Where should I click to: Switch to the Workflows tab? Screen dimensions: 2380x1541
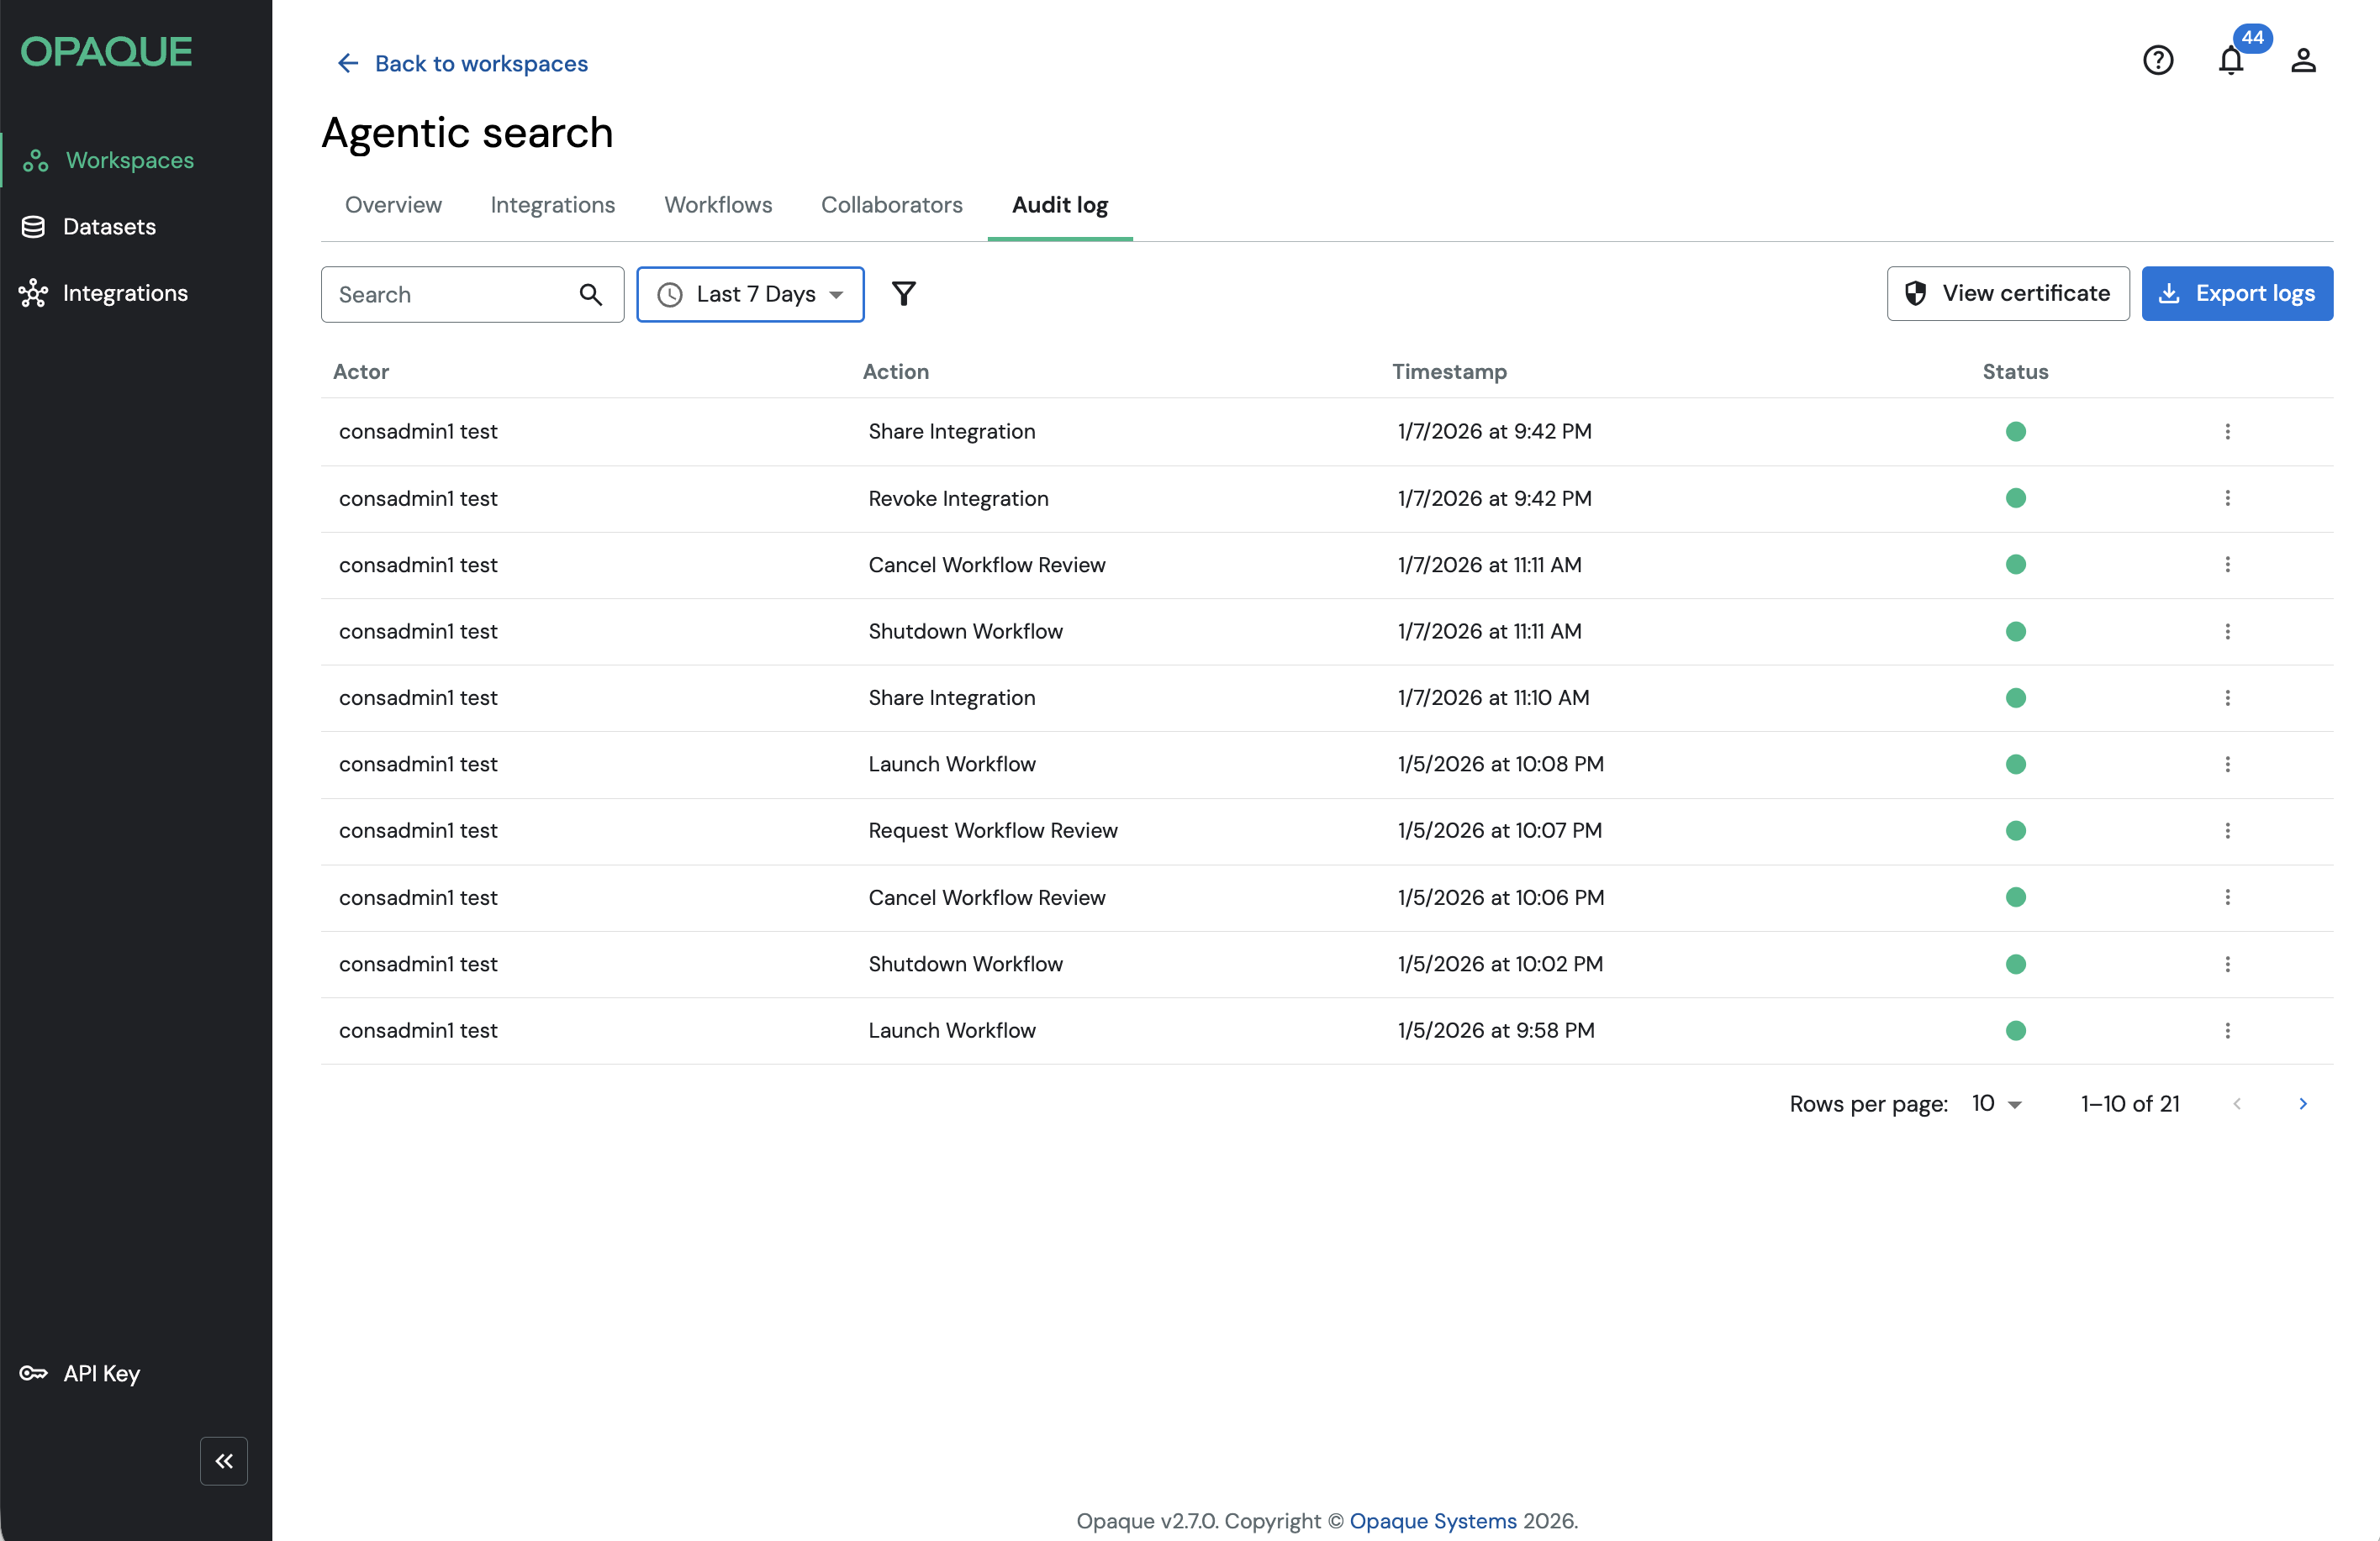[718, 205]
